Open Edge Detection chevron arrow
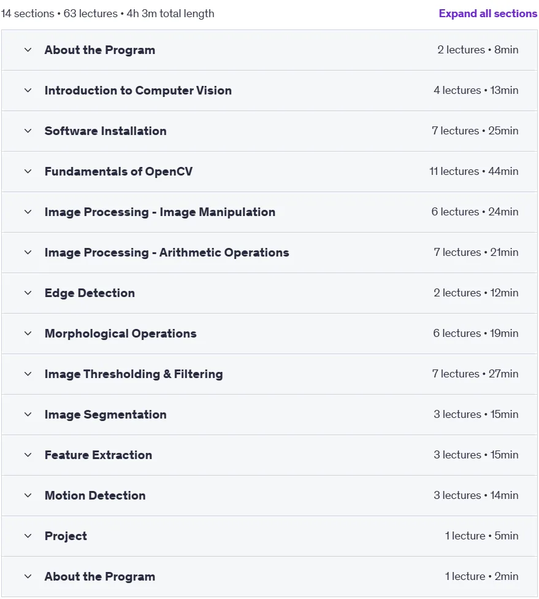Viewport: 539px width, 599px height. 28,293
